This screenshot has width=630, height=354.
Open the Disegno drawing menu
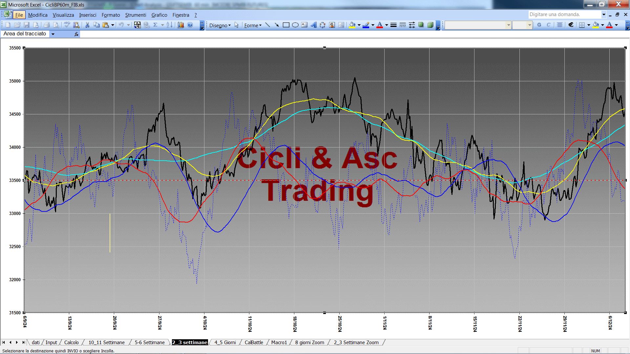point(220,25)
